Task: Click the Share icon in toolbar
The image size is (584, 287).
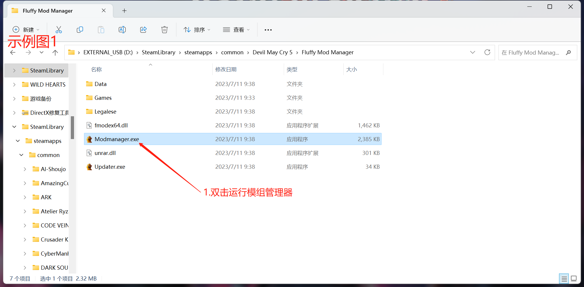Action: tap(143, 30)
